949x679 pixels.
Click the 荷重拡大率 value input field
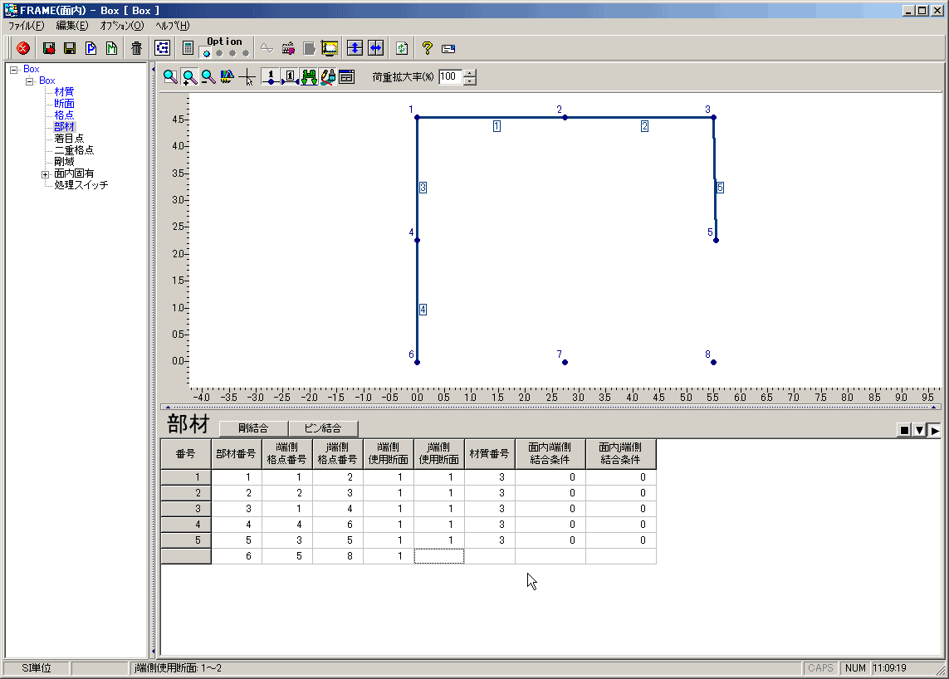click(x=449, y=77)
